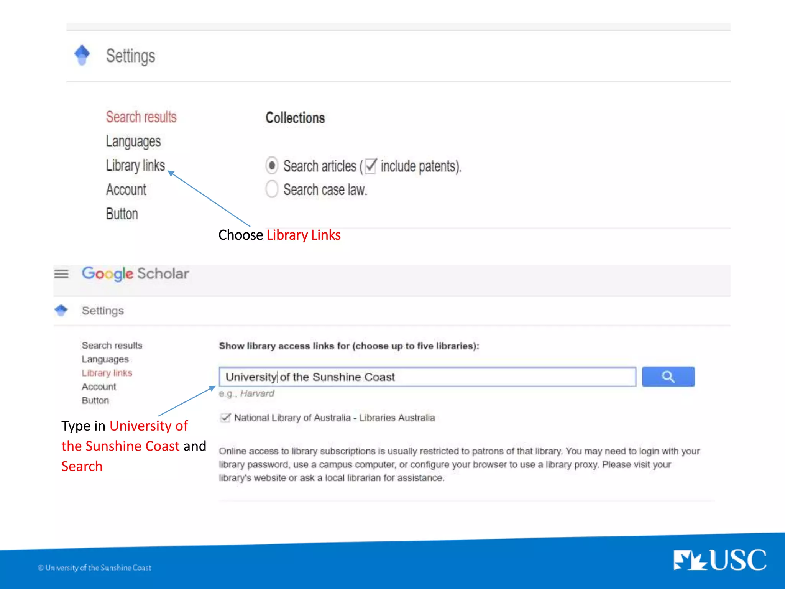Select Library links in lower settings menu
Screen dimensions: 785x589
[x=107, y=373]
